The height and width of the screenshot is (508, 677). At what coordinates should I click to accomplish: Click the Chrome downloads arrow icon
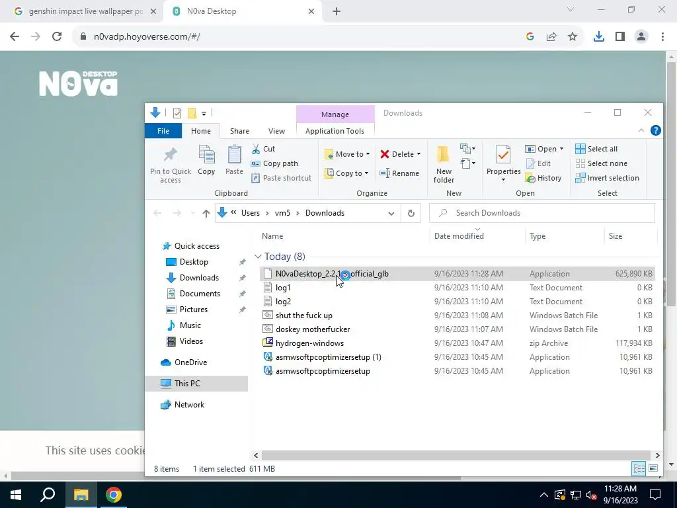[598, 37]
